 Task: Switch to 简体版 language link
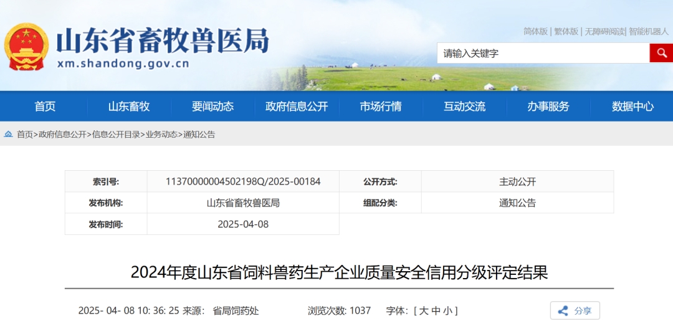pos(535,31)
